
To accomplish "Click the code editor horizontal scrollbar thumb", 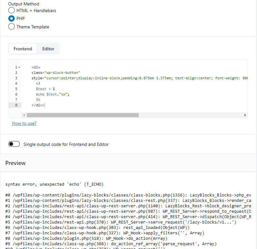I will click(x=83, y=115).
